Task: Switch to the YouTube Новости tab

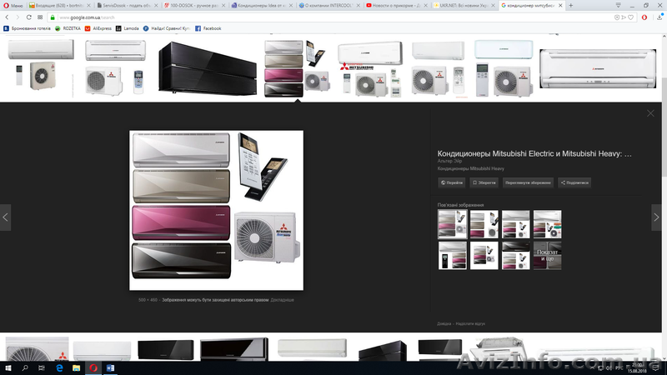Action: 397,5
